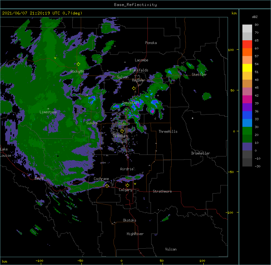Click the Vulcan label

[171, 249]
